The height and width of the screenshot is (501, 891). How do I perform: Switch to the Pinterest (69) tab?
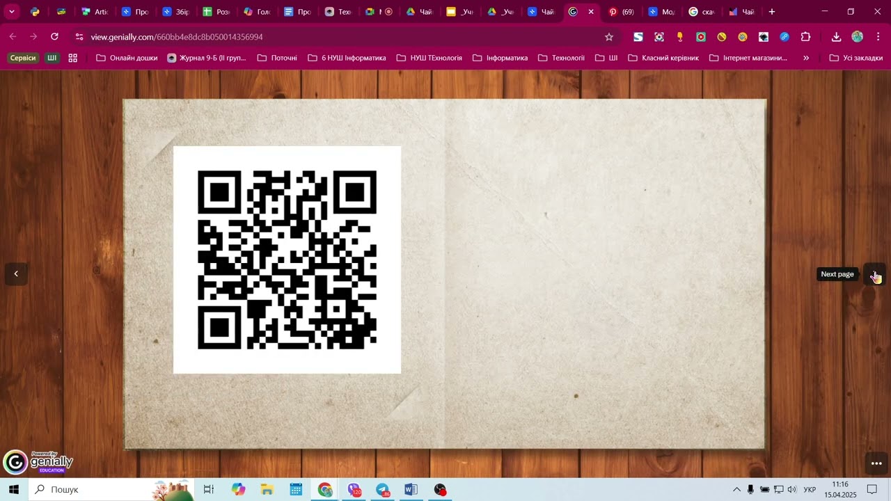click(621, 12)
